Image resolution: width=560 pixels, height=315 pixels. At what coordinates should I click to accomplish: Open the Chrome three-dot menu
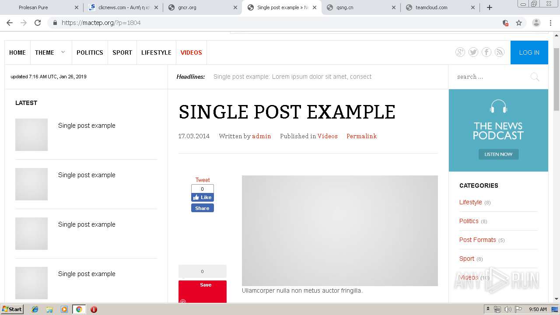click(x=550, y=23)
